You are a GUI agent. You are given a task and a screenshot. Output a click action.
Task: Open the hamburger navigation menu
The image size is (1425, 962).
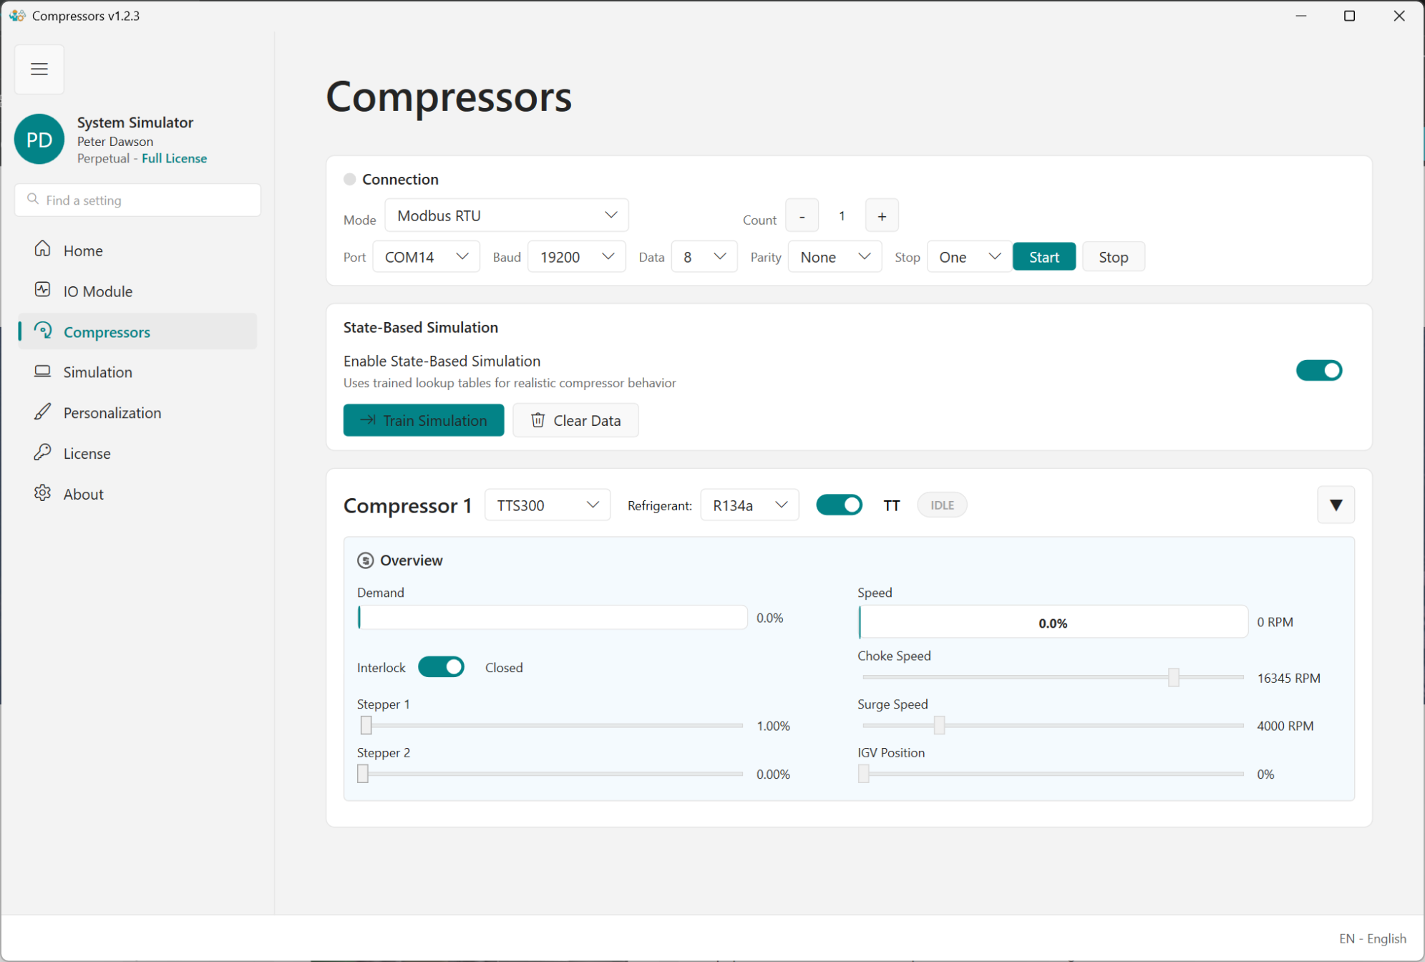point(39,69)
